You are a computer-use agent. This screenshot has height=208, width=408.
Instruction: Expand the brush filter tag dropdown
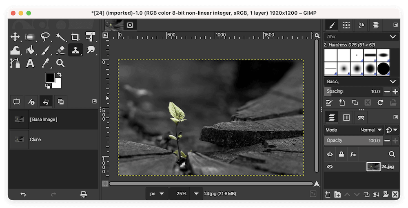pyautogui.click(x=393, y=37)
